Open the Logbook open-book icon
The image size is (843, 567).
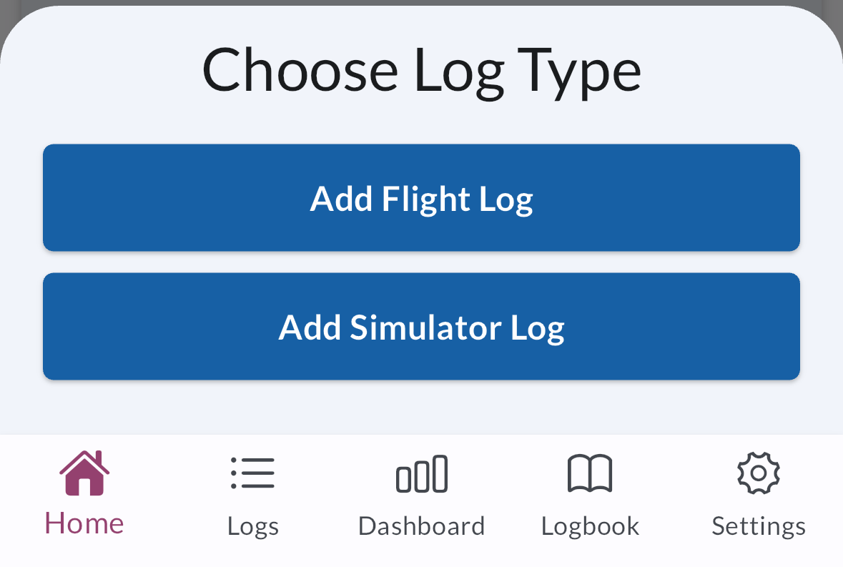[x=590, y=473]
